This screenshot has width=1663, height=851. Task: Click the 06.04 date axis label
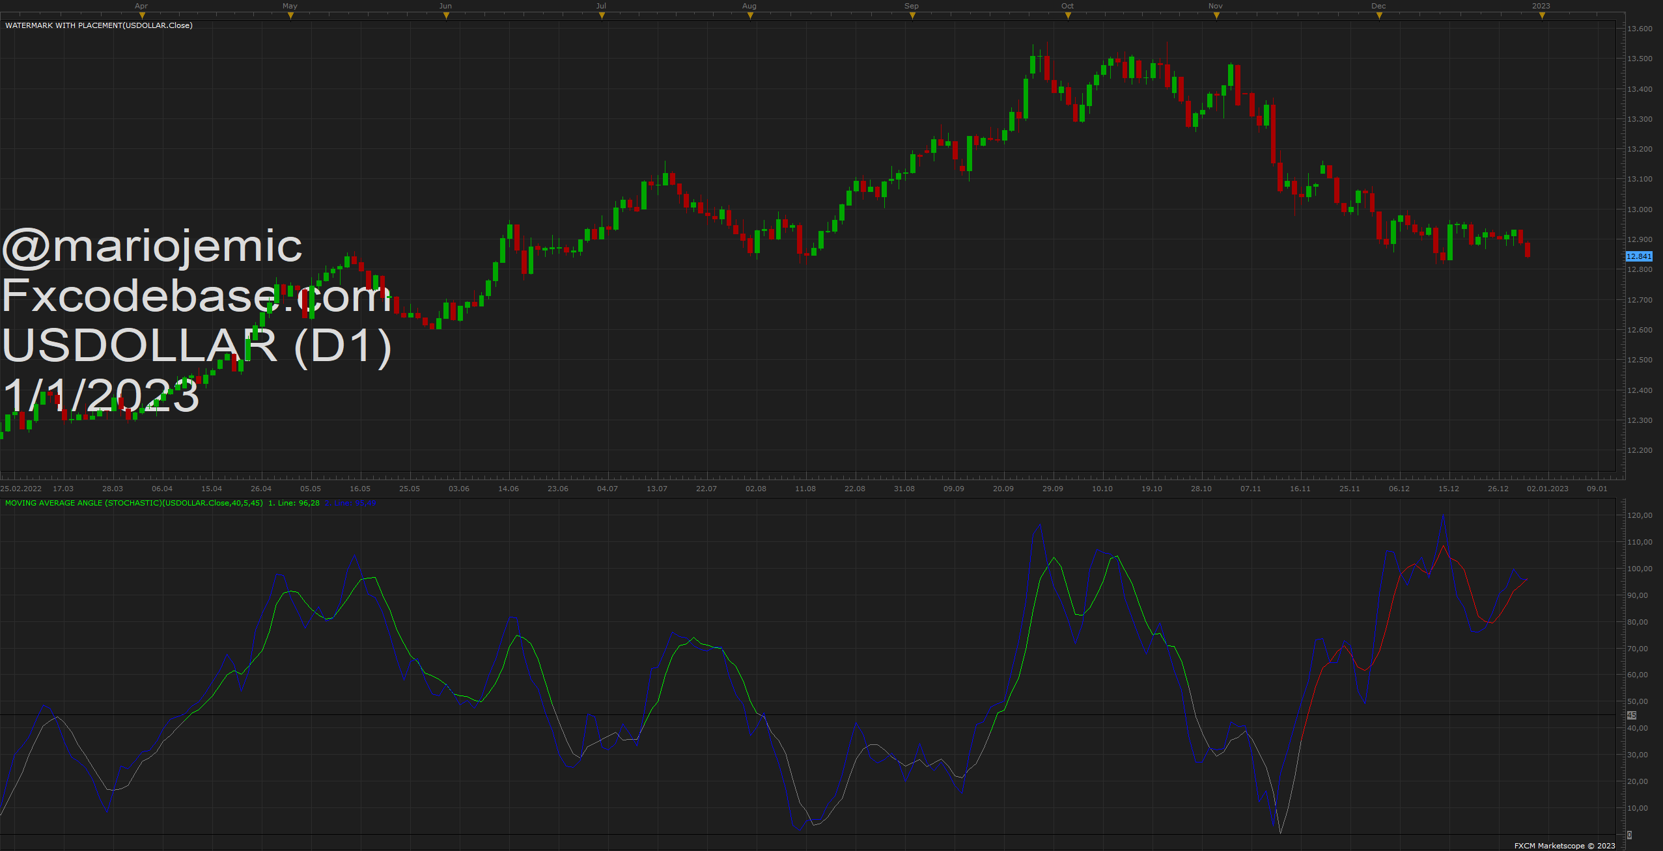coord(162,489)
